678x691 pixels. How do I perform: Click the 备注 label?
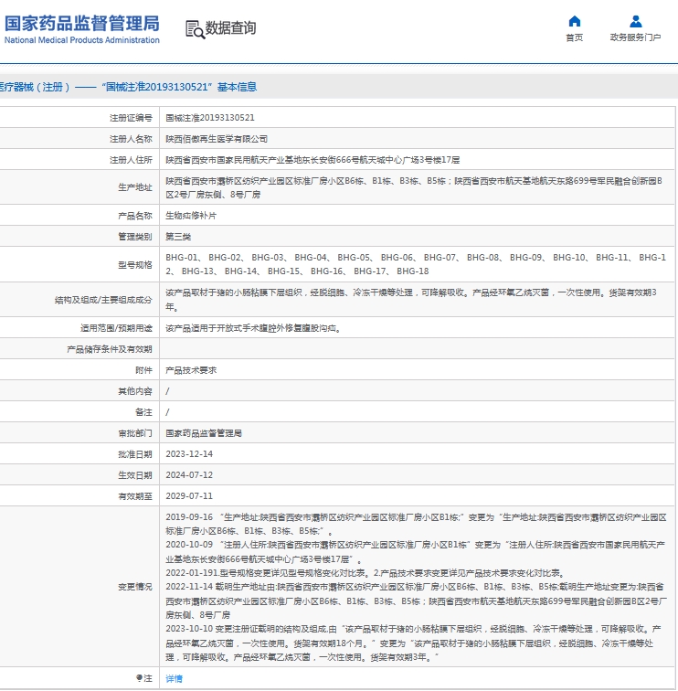tap(143, 412)
